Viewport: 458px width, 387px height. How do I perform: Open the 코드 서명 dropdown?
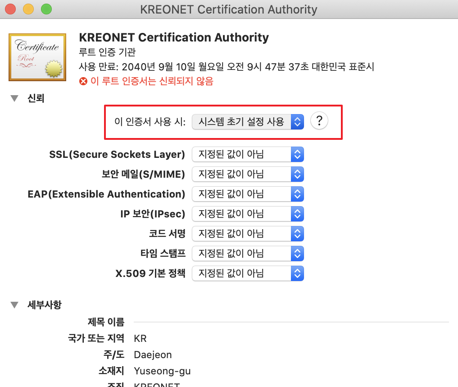click(x=248, y=234)
